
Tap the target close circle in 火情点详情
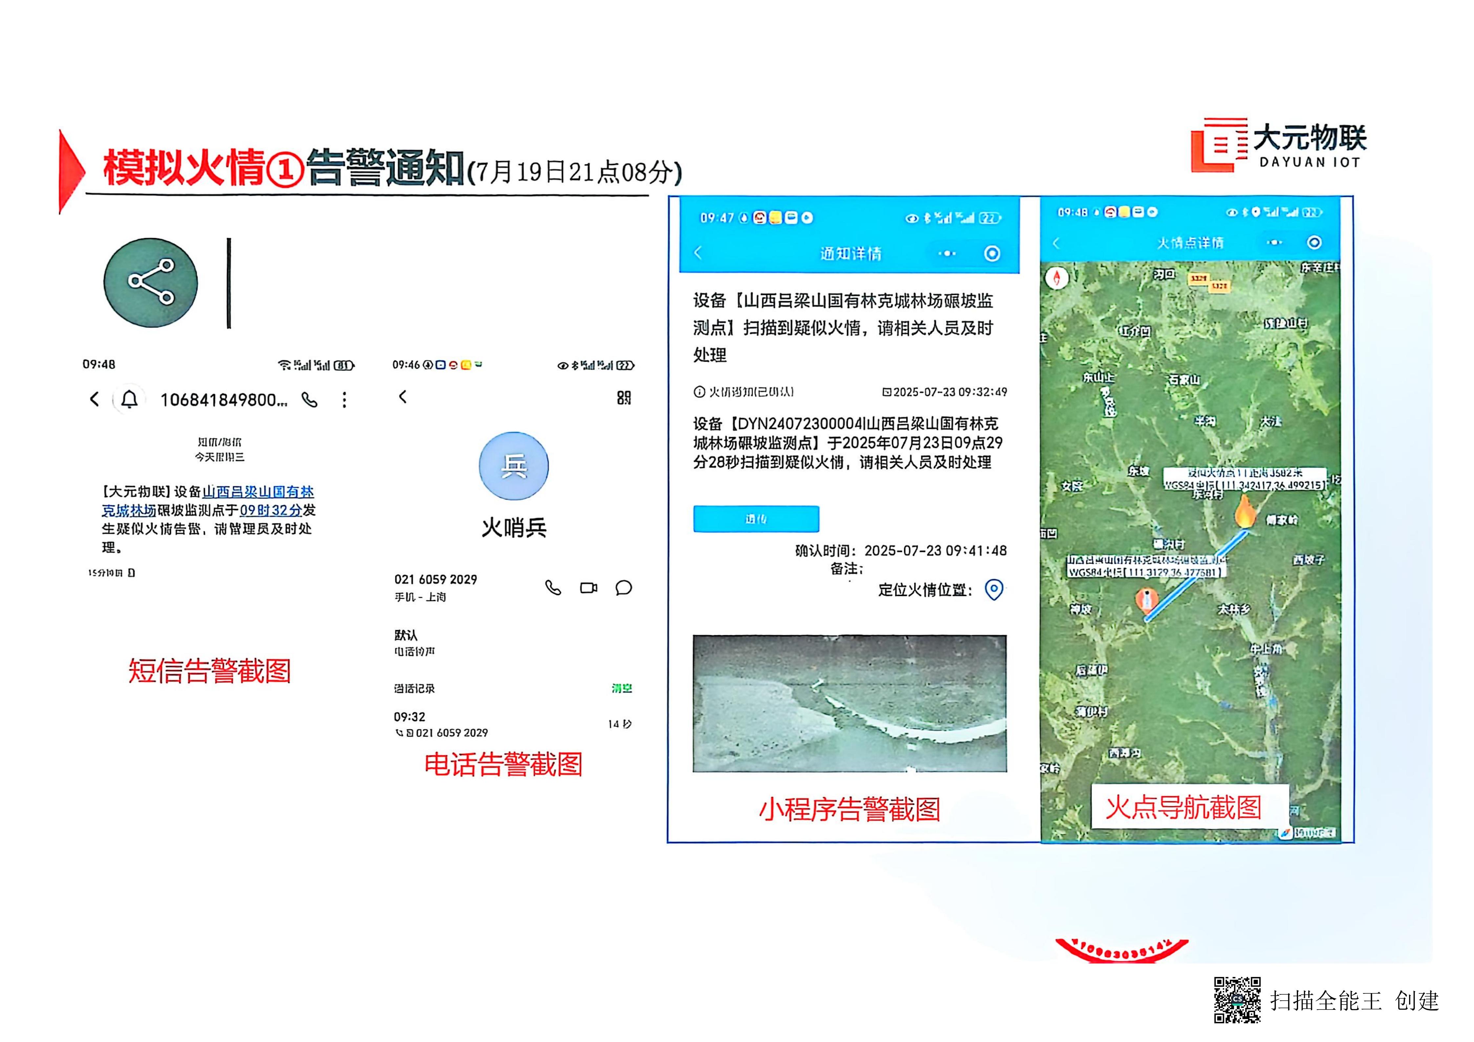point(1314,242)
